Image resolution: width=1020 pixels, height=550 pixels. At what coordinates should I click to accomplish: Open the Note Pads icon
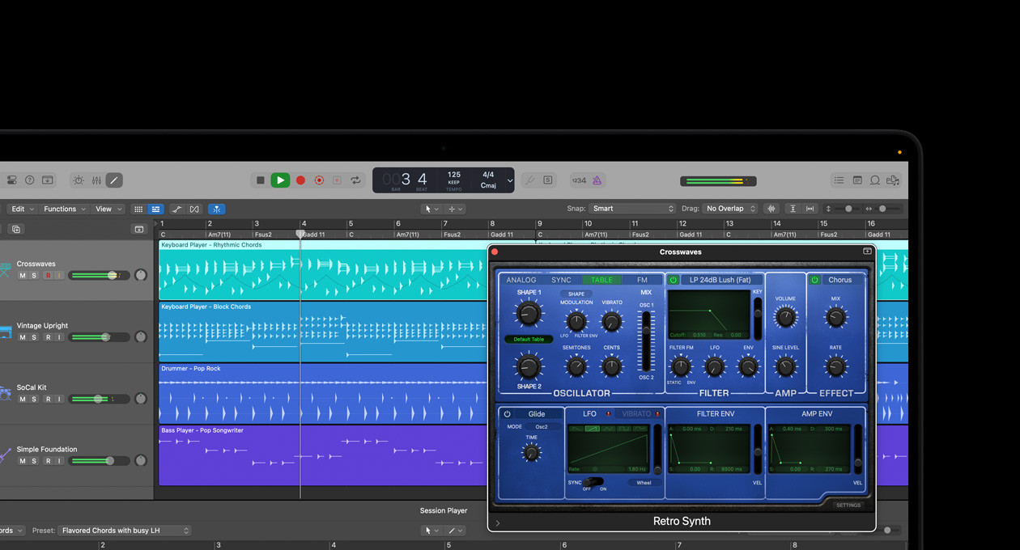click(x=857, y=180)
